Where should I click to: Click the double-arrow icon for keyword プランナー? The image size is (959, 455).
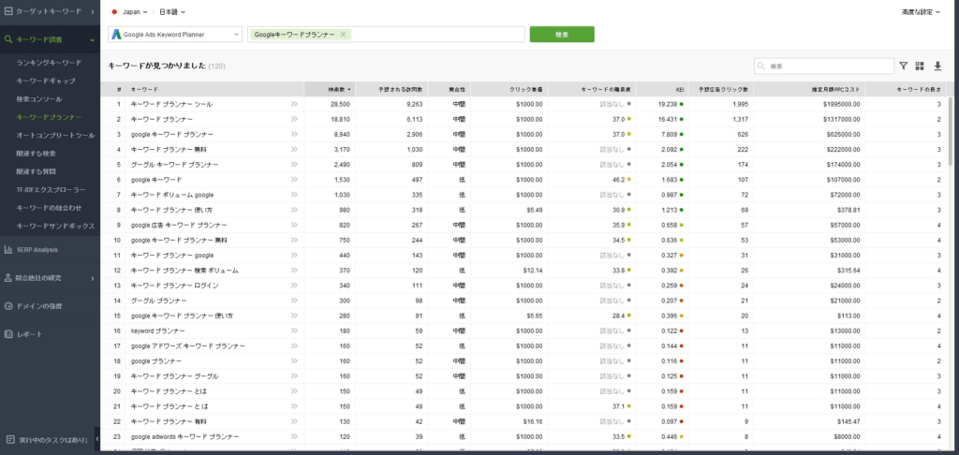coord(294,330)
